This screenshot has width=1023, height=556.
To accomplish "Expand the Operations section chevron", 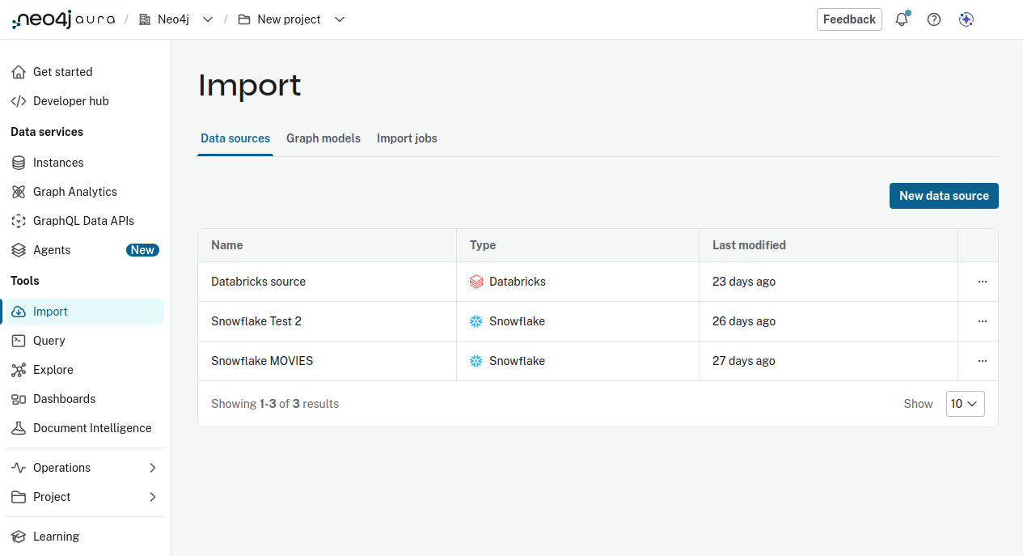I will 153,468.
